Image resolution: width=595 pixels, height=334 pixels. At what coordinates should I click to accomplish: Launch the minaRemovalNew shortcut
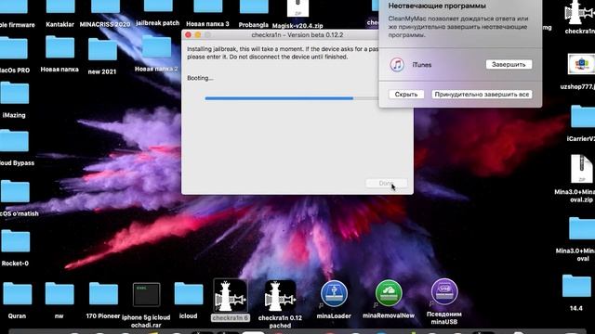(389, 293)
